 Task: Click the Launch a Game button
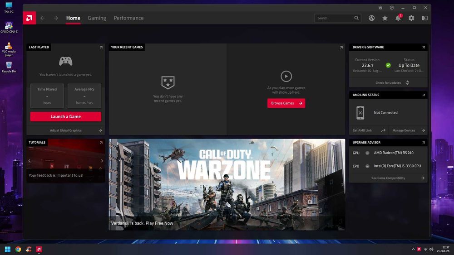66,117
